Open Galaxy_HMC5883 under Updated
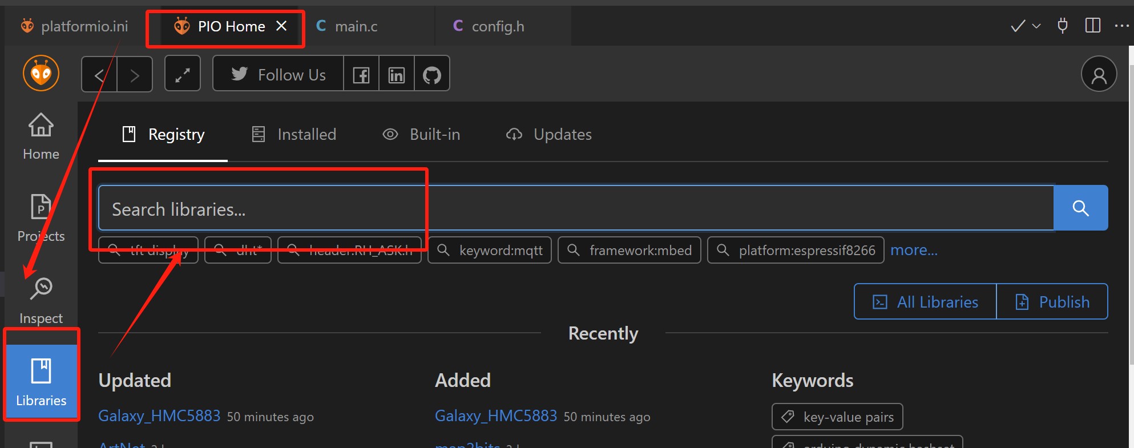The image size is (1134, 448). click(159, 416)
